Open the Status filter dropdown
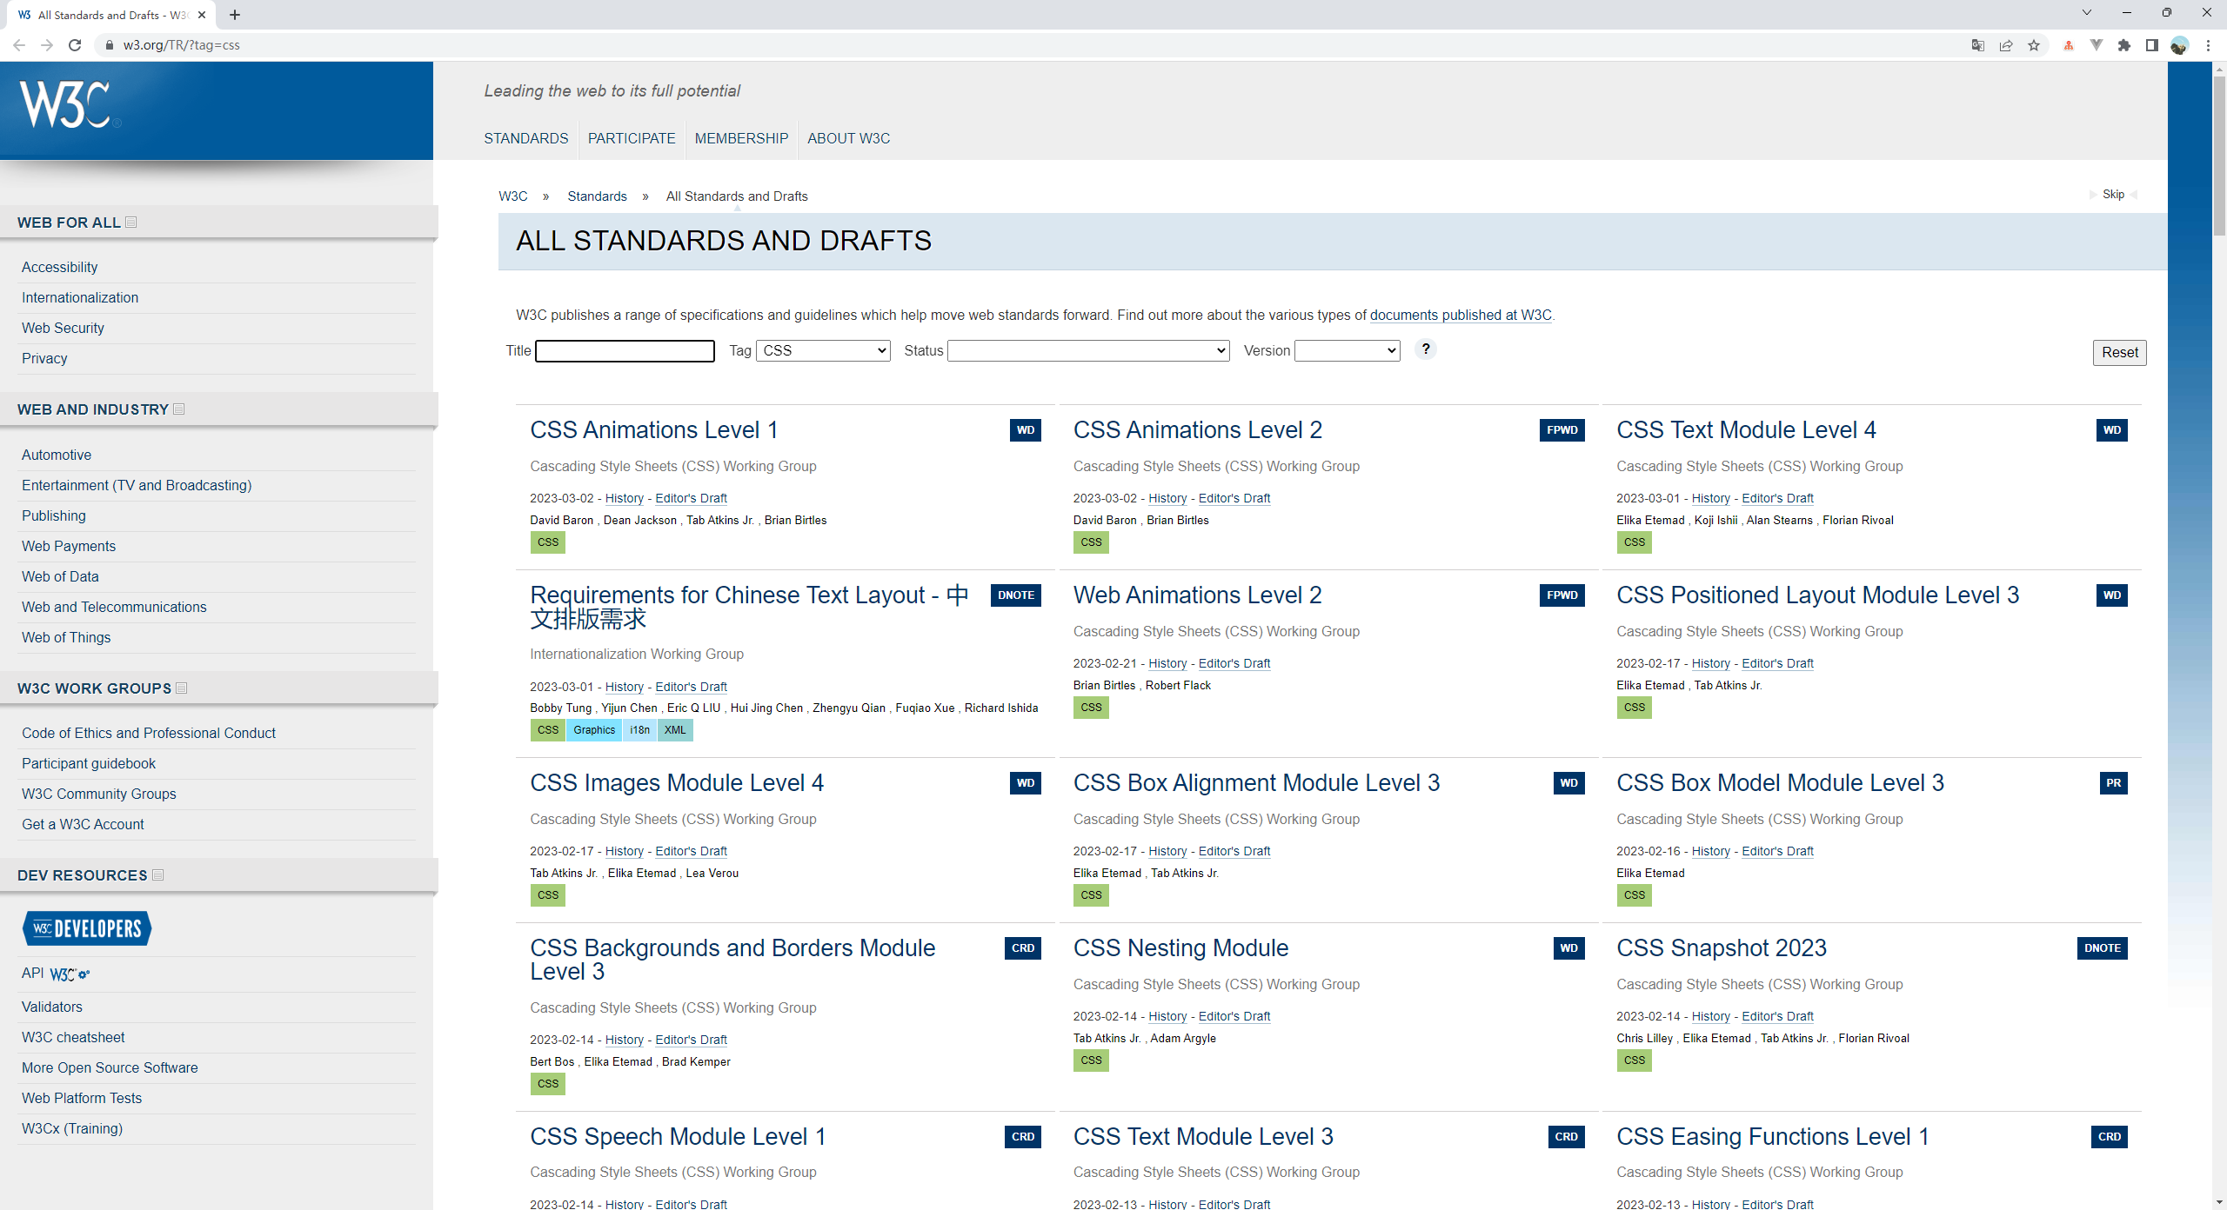Image resolution: width=2227 pixels, height=1210 pixels. [1087, 350]
